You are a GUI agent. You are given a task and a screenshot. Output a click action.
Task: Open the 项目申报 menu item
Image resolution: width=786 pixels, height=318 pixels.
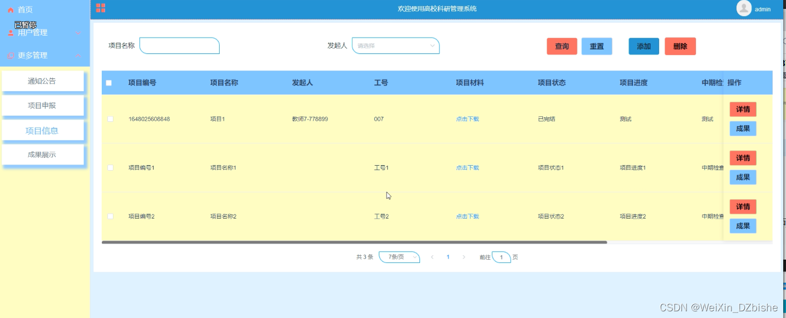click(42, 105)
